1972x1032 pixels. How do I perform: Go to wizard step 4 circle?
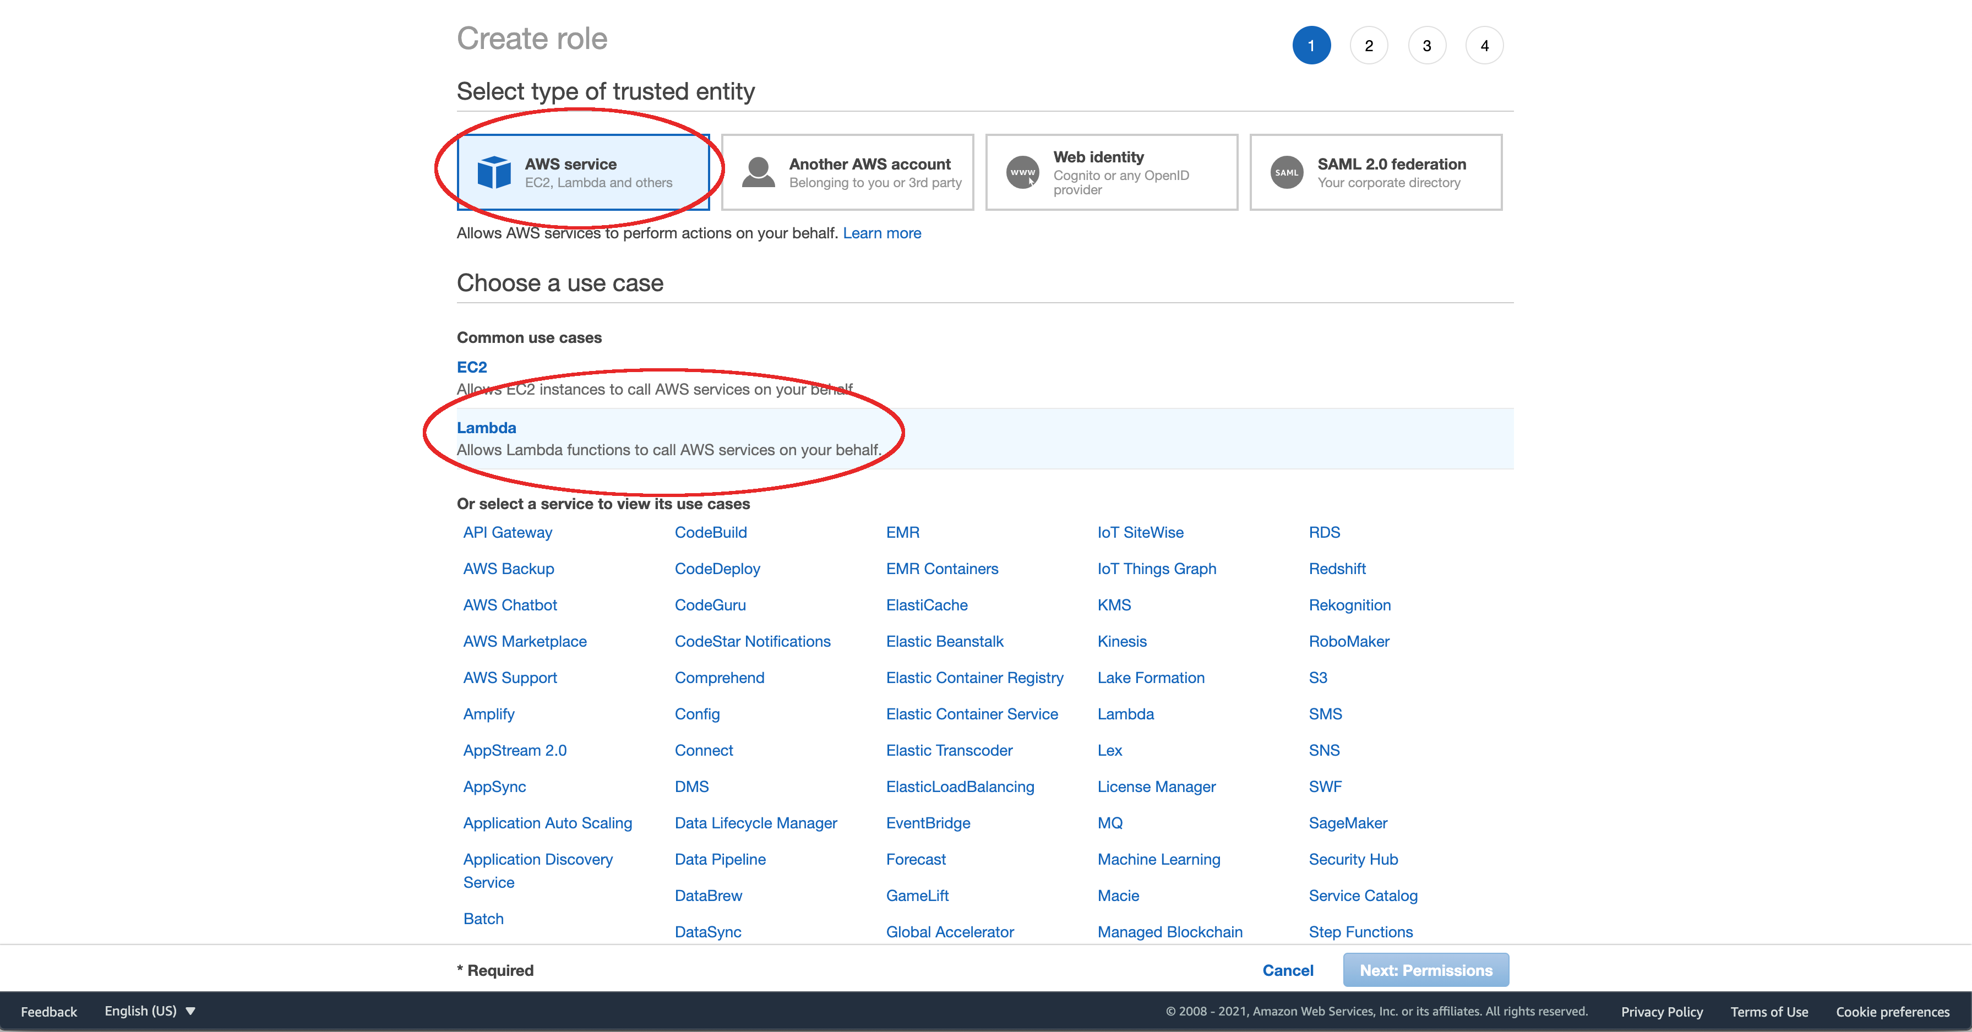1484,46
